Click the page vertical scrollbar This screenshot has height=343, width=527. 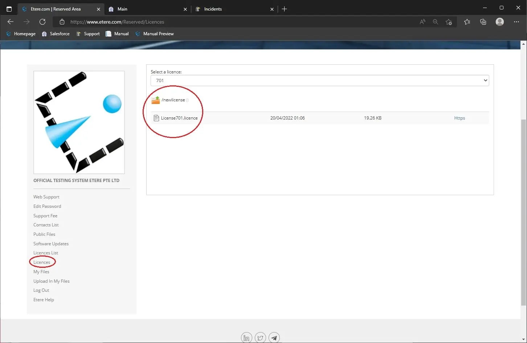pos(523,211)
